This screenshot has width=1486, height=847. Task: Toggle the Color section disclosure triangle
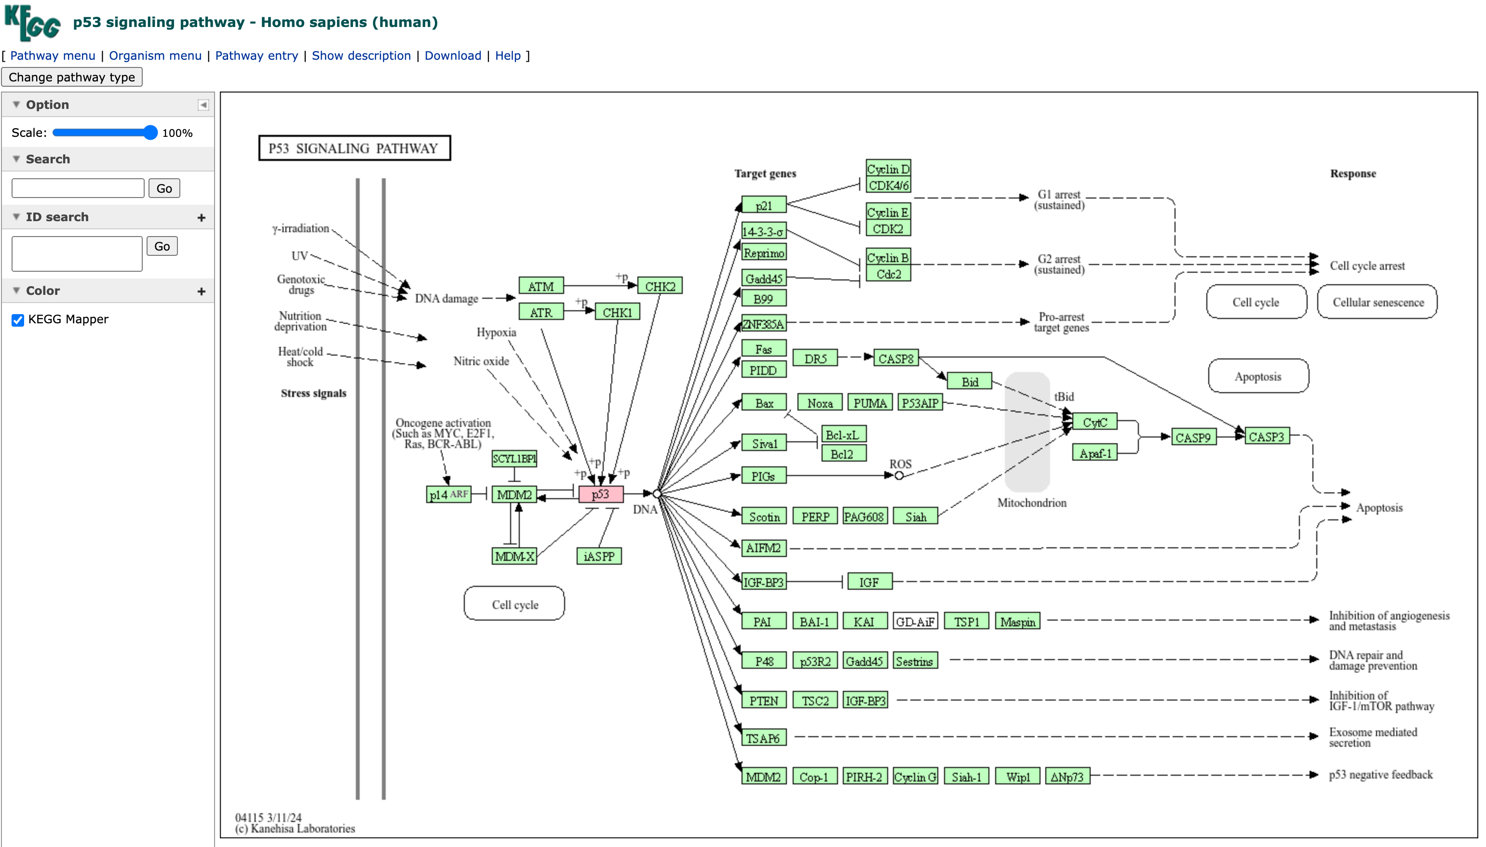point(16,291)
